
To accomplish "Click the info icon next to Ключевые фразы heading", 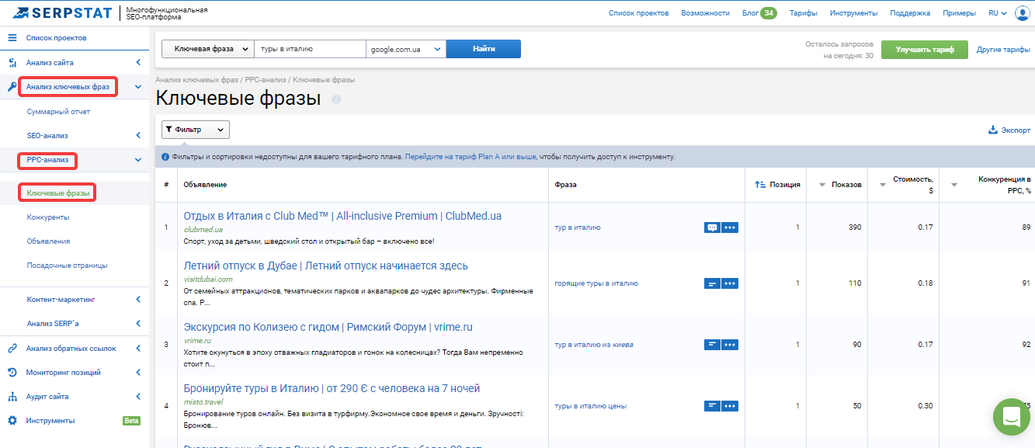I will click(336, 99).
